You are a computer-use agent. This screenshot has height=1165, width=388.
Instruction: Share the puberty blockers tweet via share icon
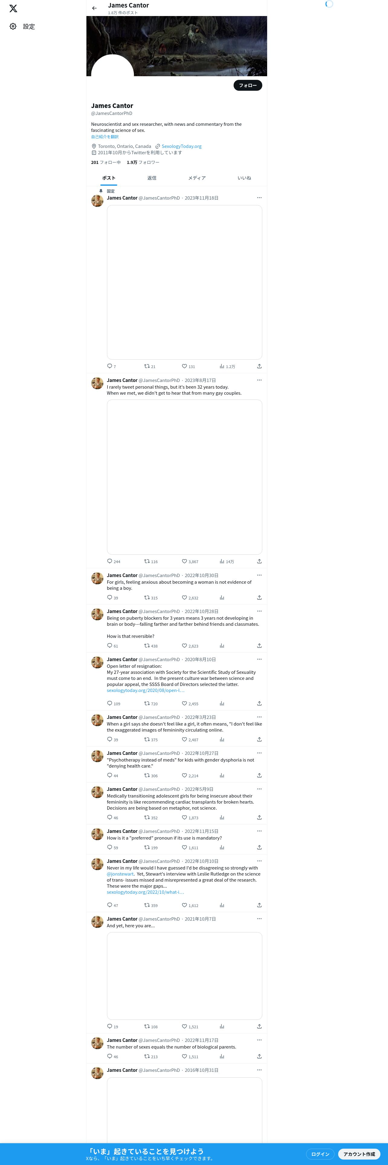click(259, 646)
